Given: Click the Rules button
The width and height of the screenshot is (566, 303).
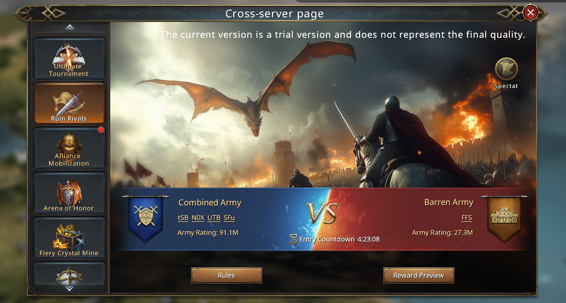Looking at the screenshot, I should click(x=227, y=276).
